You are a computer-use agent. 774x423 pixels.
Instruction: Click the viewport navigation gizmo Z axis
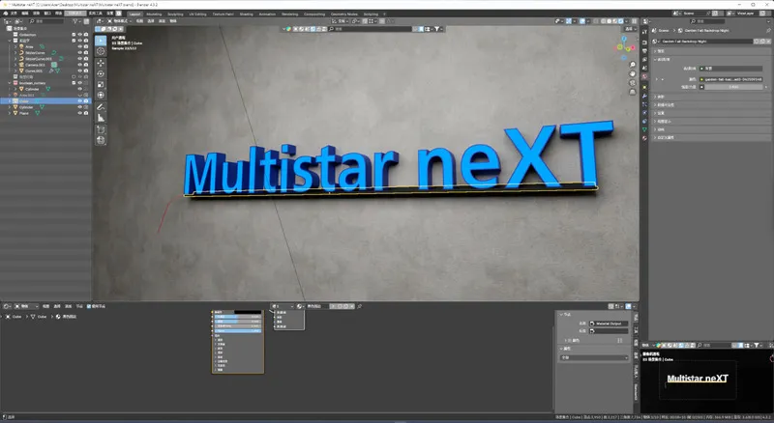click(x=624, y=38)
